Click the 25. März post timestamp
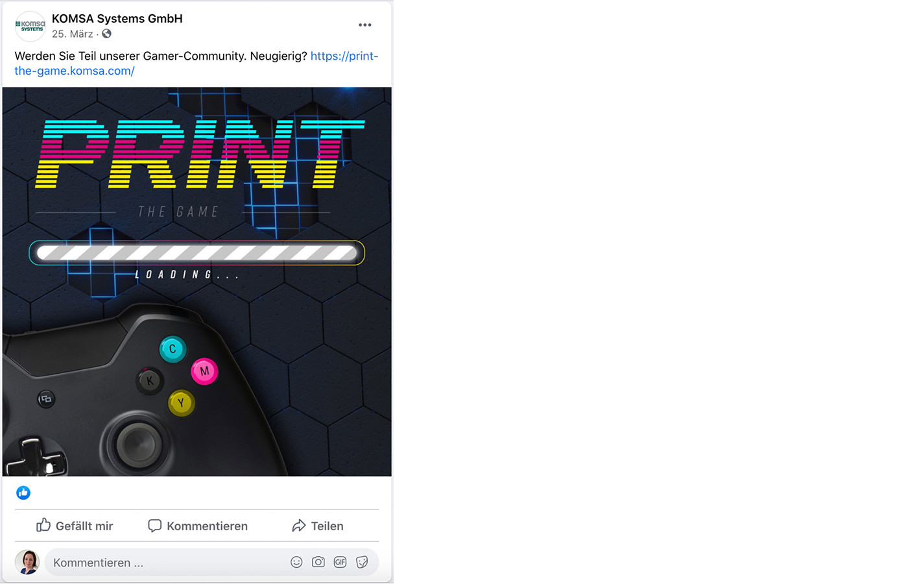This screenshot has height=584, width=908. 72,34
